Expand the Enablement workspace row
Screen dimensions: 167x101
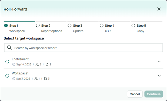tap(159, 62)
